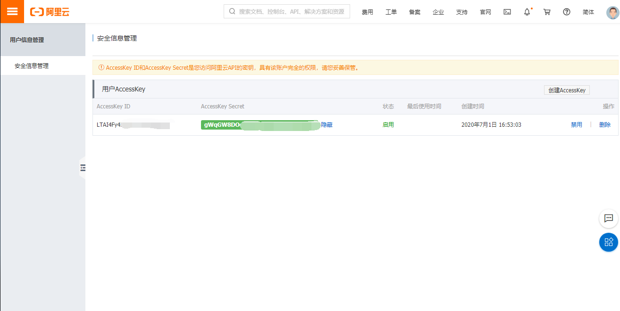Delete the AccessKey via 删除 link

pyautogui.click(x=604, y=124)
